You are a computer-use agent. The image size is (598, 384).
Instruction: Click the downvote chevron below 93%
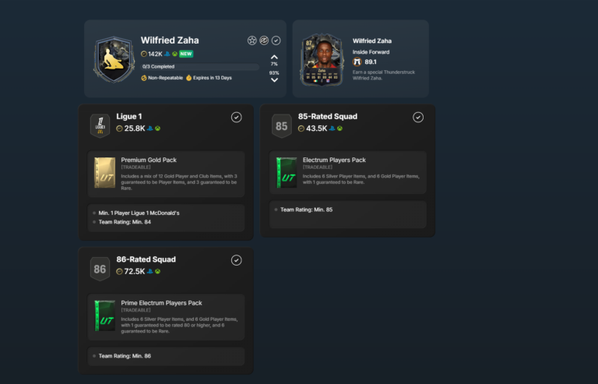click(274, 80)
